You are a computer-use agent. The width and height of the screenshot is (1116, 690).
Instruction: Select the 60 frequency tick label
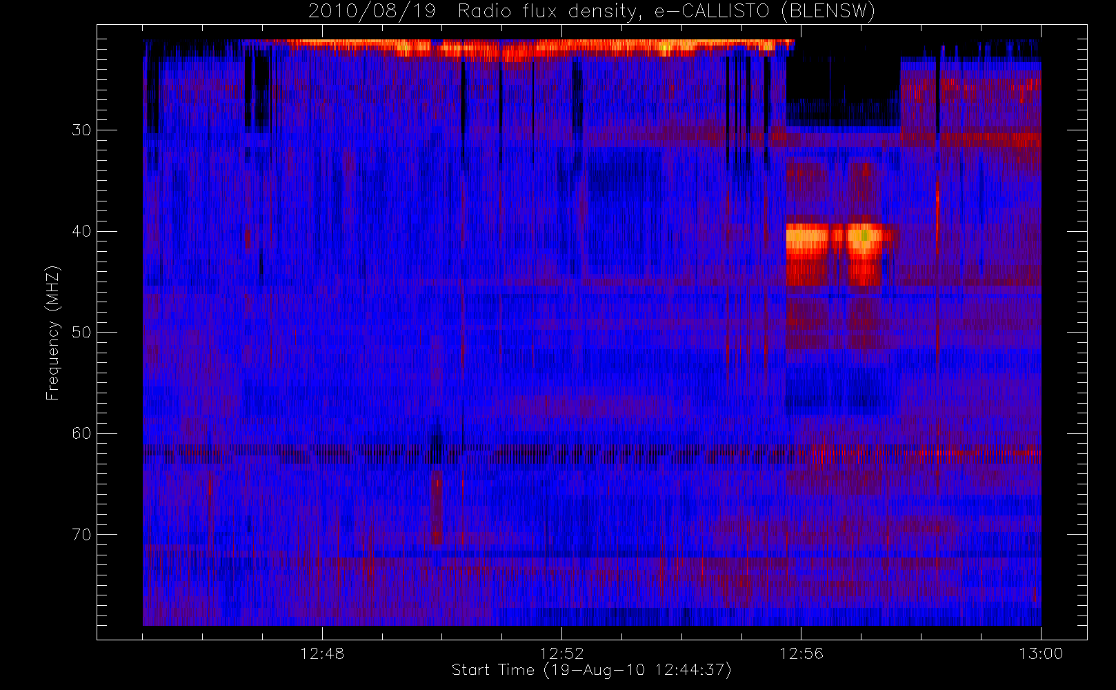point(81,433)
